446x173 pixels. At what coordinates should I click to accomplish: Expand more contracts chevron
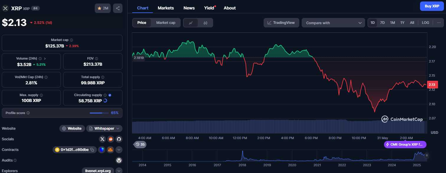point(119,150)
